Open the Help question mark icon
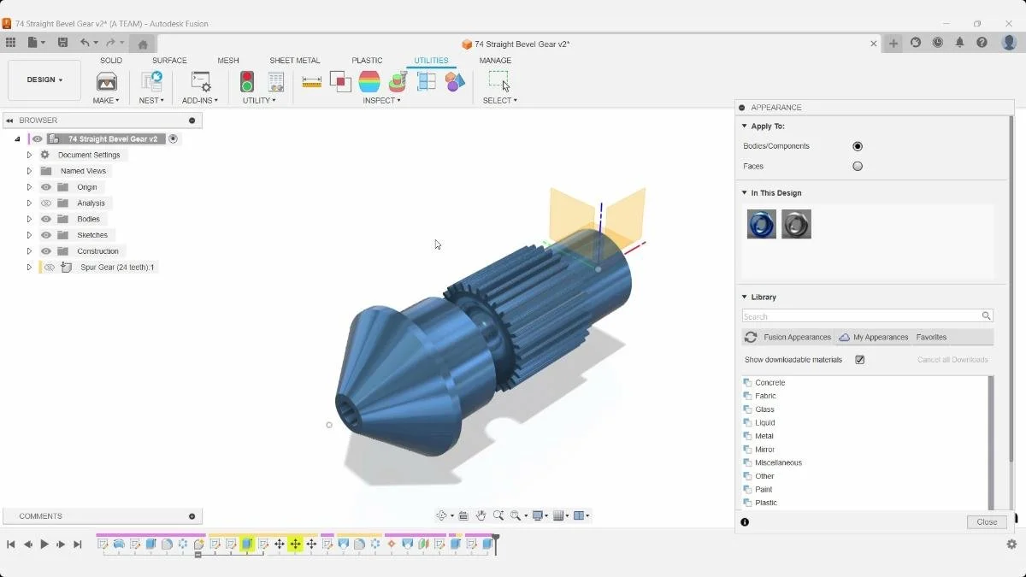 click(x=982, y=43)
